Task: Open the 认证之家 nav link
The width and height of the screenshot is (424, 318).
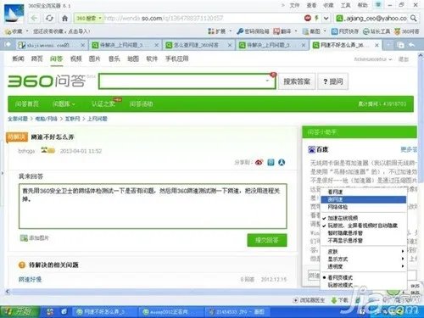Action: click(103, 104)
